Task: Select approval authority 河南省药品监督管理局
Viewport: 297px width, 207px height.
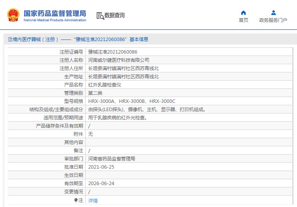Action: 112,159
